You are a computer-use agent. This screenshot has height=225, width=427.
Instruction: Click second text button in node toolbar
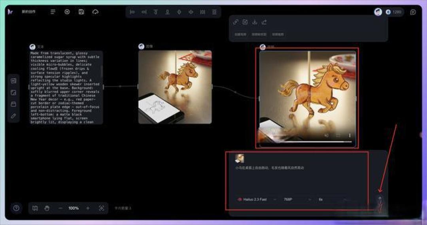(x=259, y=34)
